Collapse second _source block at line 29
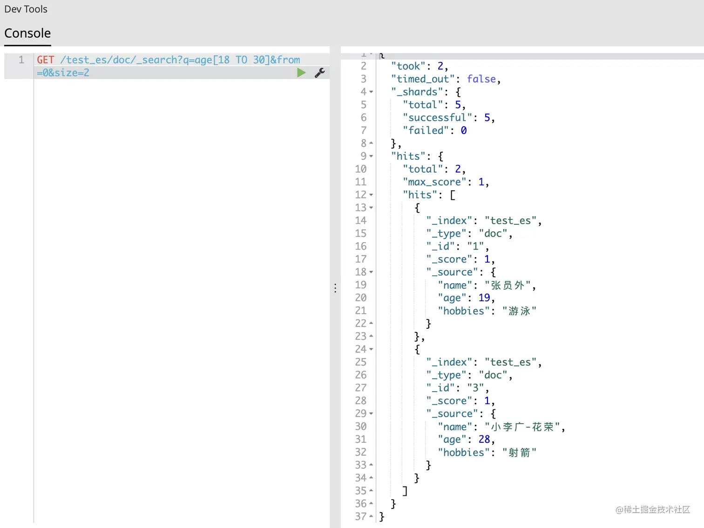The image size is (704, 528). pyautogui.click(x=371, y=413)
